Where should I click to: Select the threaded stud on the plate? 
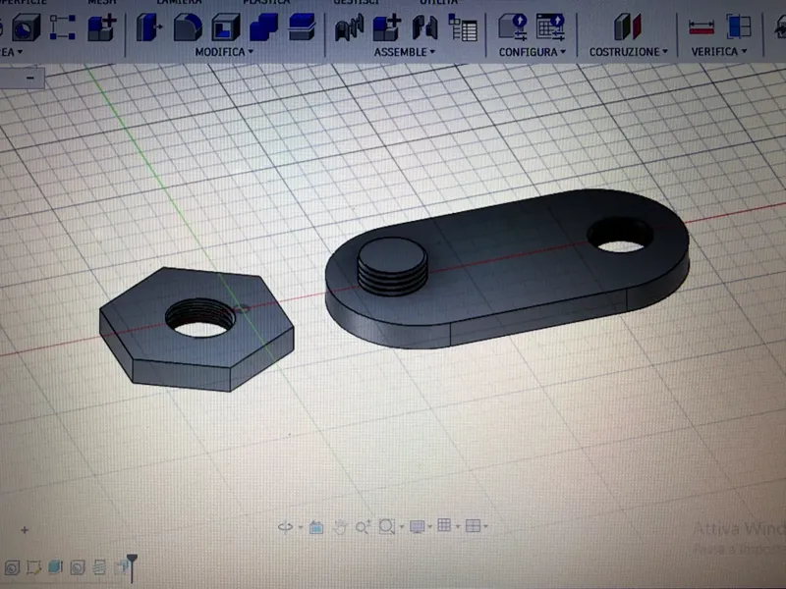click(x=392, y=266)
